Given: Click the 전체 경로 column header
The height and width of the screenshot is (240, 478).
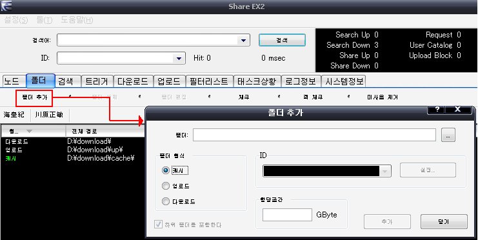Looking at the screenshot, I should coord(85,131).
